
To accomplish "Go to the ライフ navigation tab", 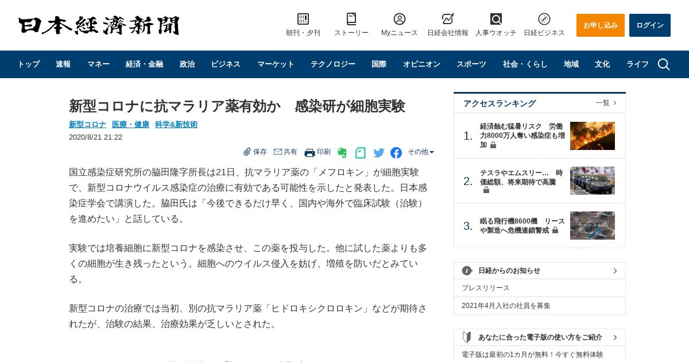I will (637, 64).
